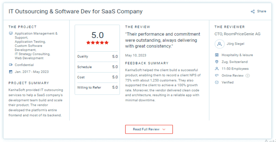Click the reviewer name Jörg Siegel

click(236, 44)
